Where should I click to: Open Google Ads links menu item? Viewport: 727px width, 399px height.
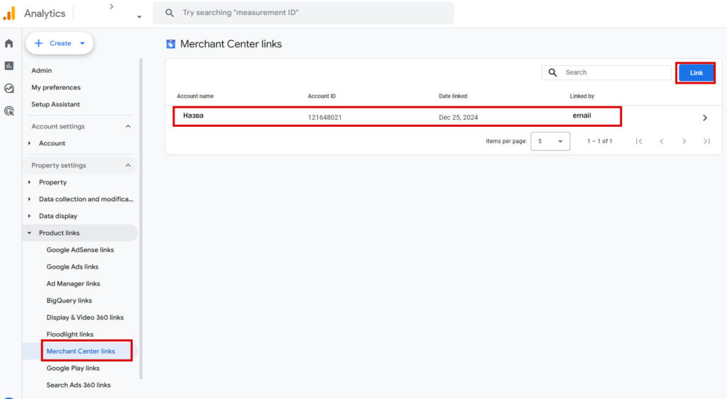click(x=72, y=266)
